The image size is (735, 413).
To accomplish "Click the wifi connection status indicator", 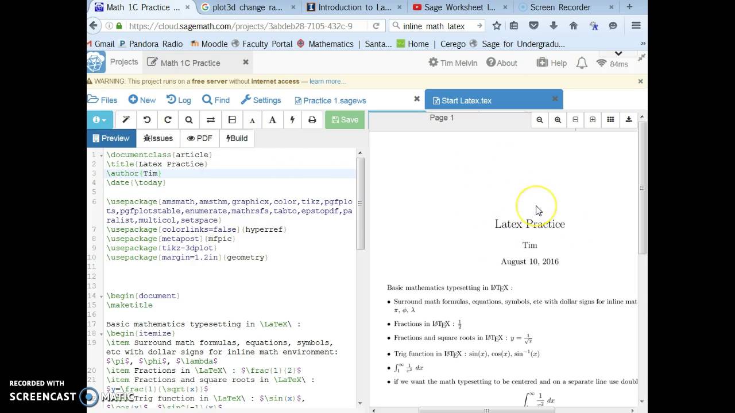I will click(601, 63).
